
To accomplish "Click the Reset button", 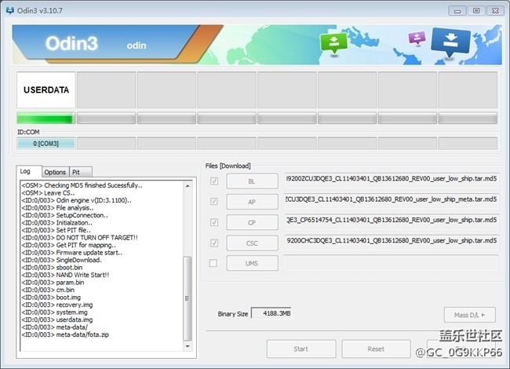I will pos(376,349).
